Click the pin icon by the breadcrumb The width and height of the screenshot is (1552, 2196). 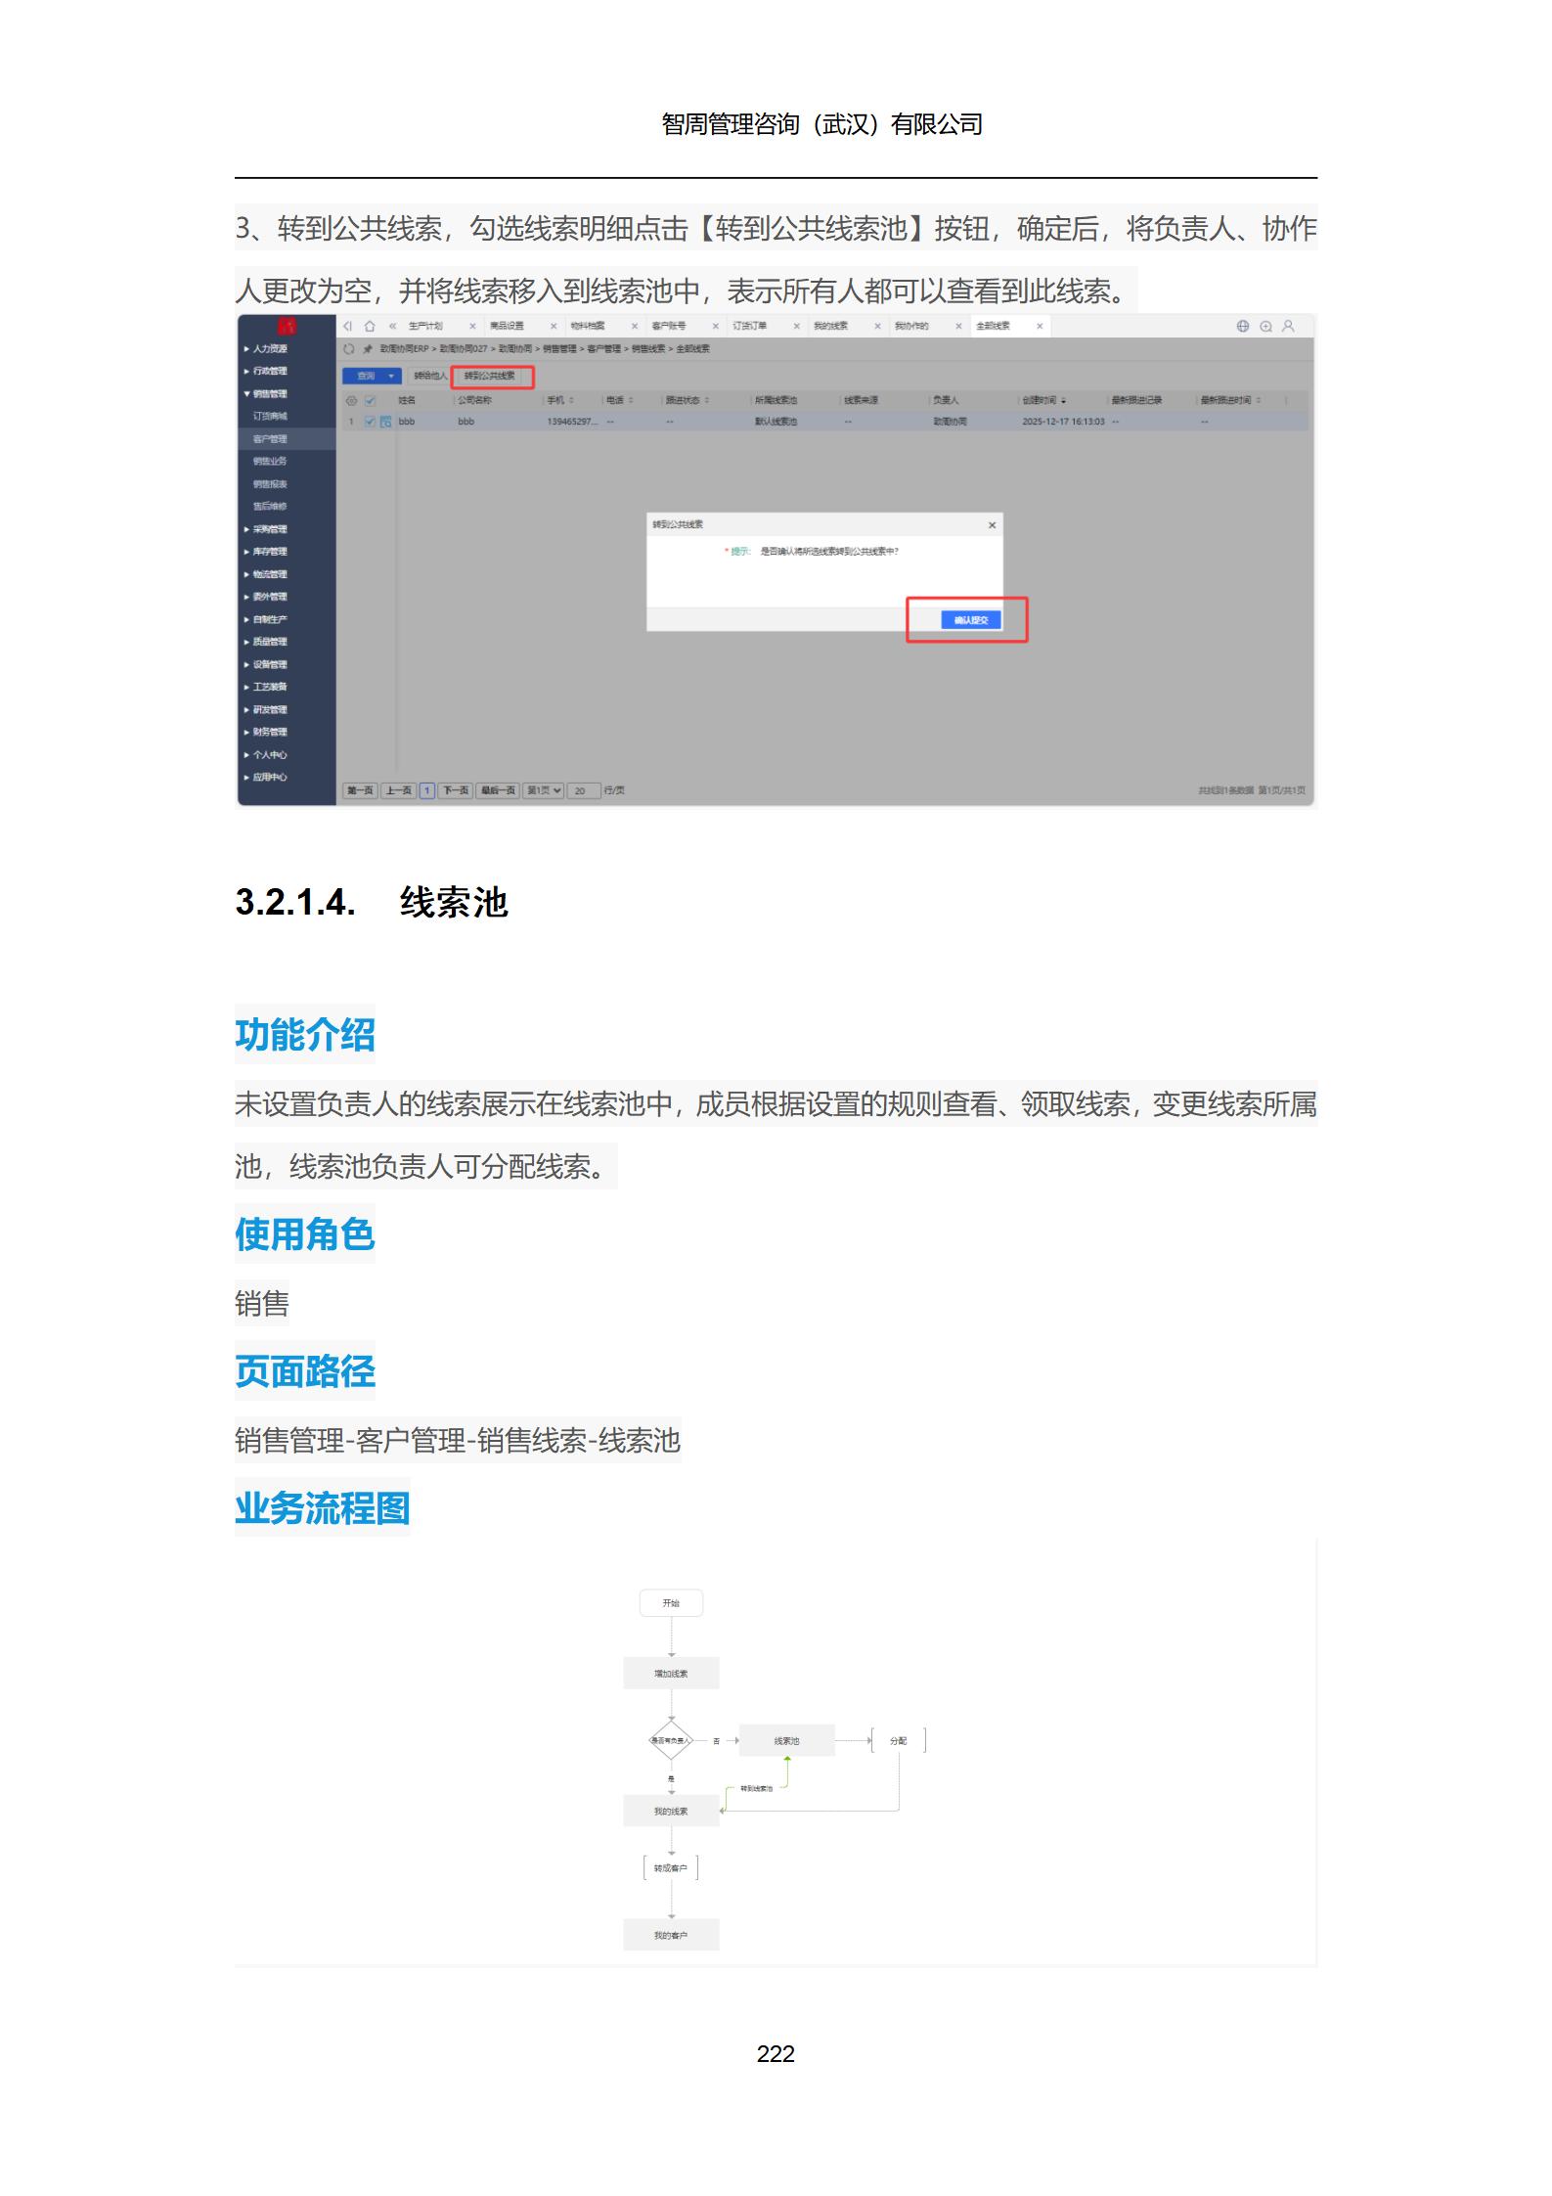[368, 348]
